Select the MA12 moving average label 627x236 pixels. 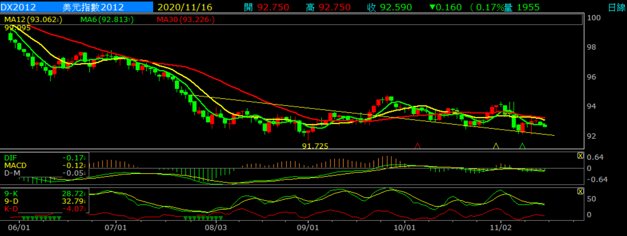[x=33, y=20]
